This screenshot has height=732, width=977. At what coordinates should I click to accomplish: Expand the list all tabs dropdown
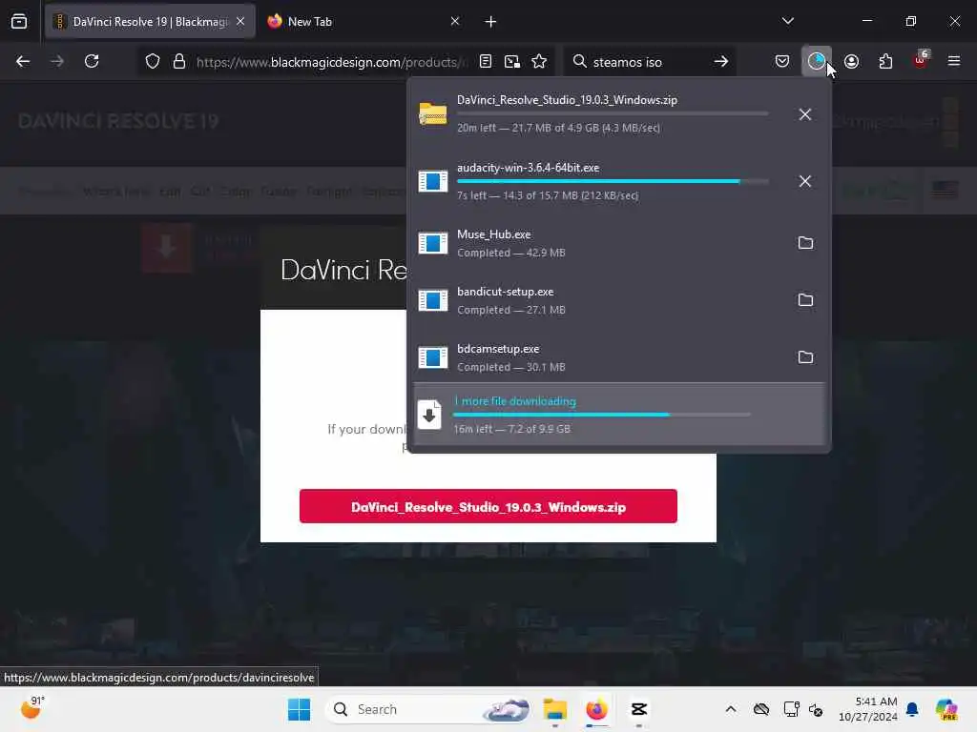(787, 21)
